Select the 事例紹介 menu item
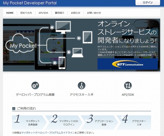 59,13
